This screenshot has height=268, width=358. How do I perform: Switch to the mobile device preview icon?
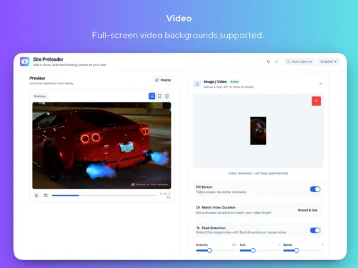coord(167,96)
